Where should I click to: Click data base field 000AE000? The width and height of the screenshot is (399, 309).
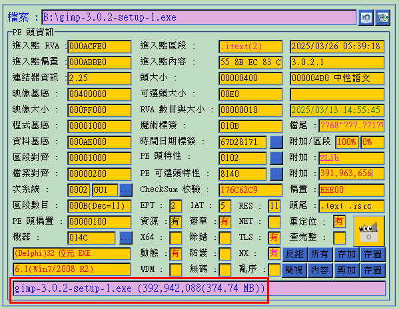(99, 142)
